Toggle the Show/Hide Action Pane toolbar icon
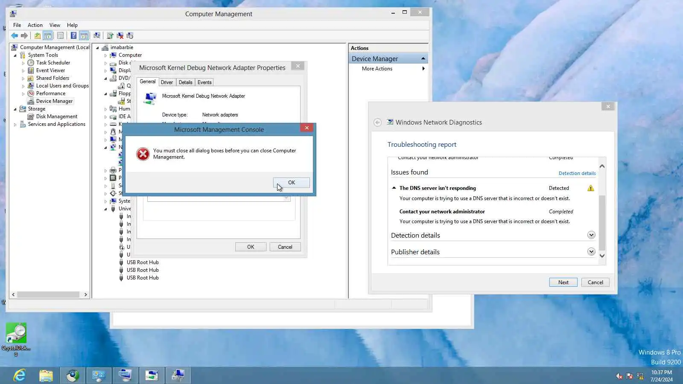Screen dimensions: 683x384 84,36
